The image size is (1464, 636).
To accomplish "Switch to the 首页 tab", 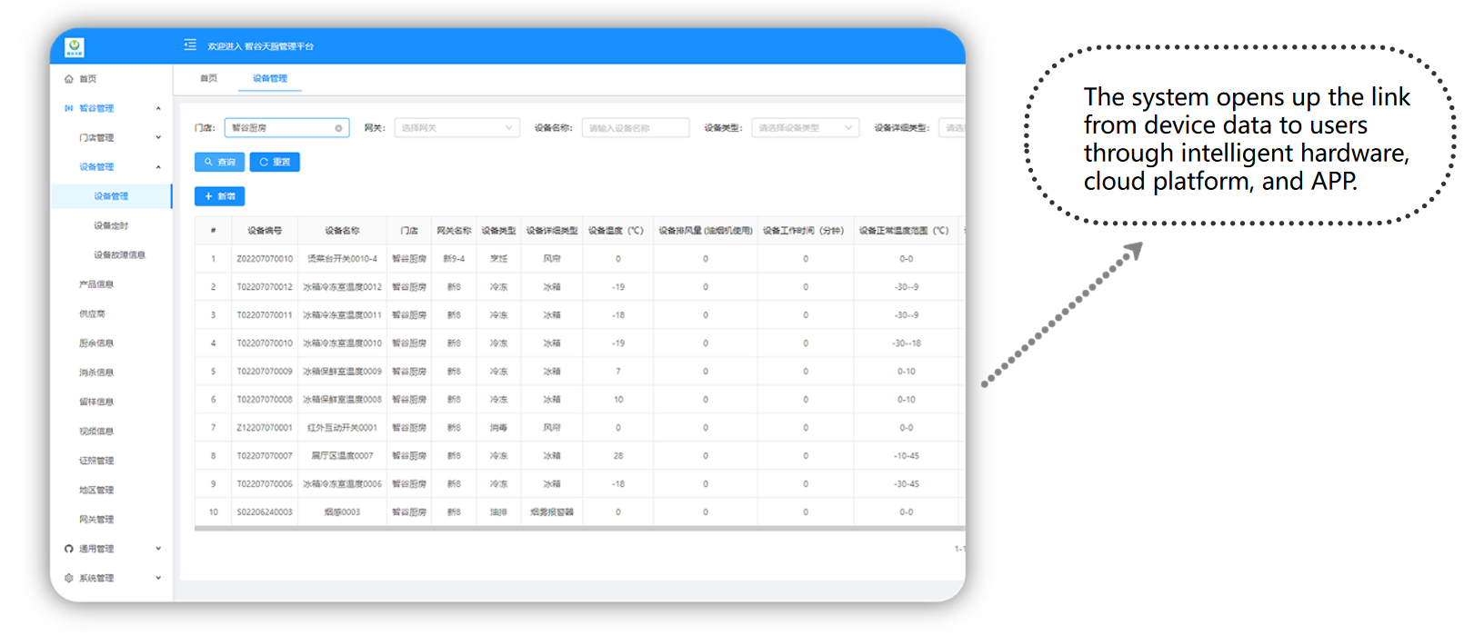I will [208, 78].
